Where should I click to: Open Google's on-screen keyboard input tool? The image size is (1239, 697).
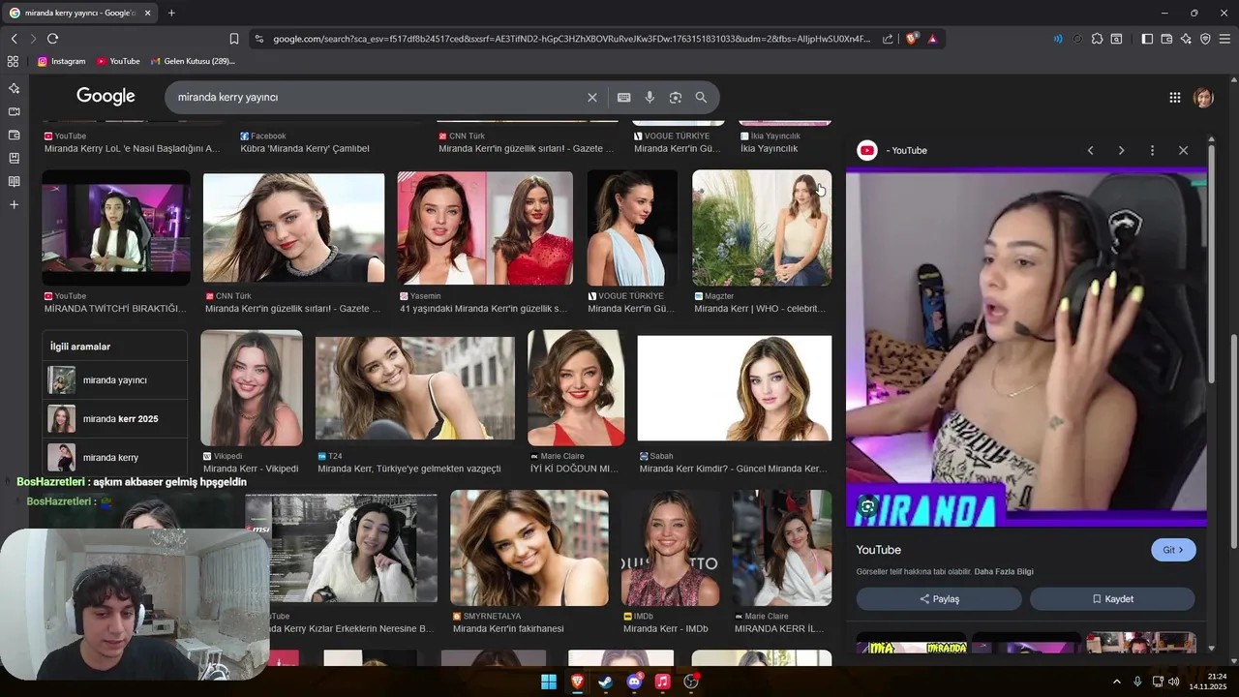pyautogui.click(x=624, y=97)
